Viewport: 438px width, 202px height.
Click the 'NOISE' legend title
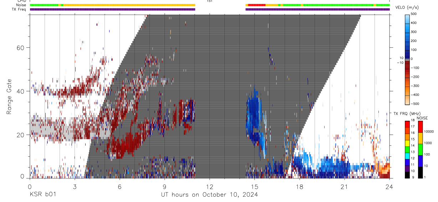[x=422, y=118]
